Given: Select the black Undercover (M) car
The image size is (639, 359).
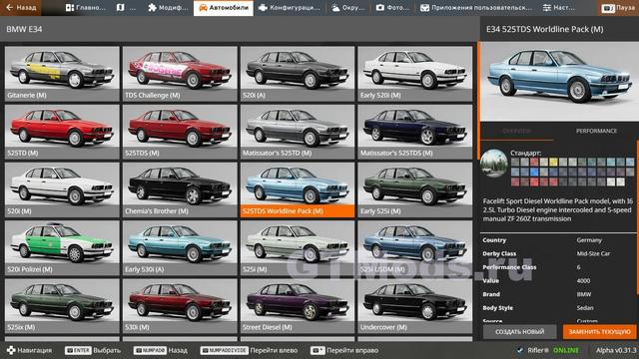Looking at the screenshot, I should (415, 306).
